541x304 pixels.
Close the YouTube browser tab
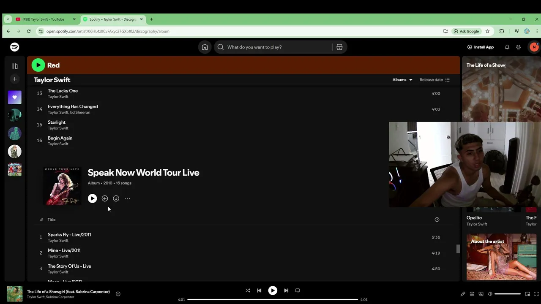point(74,19)
